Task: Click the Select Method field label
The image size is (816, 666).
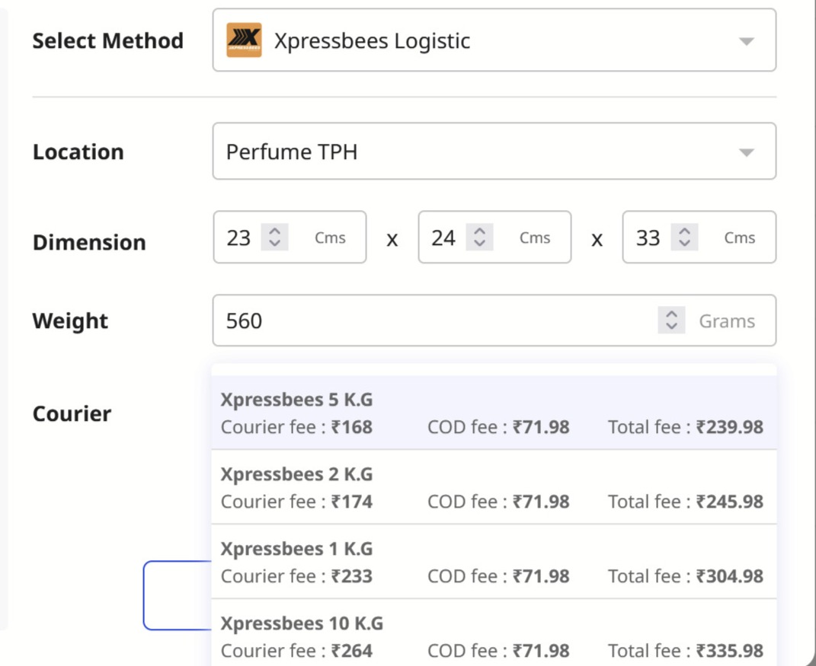Action: 107,40
